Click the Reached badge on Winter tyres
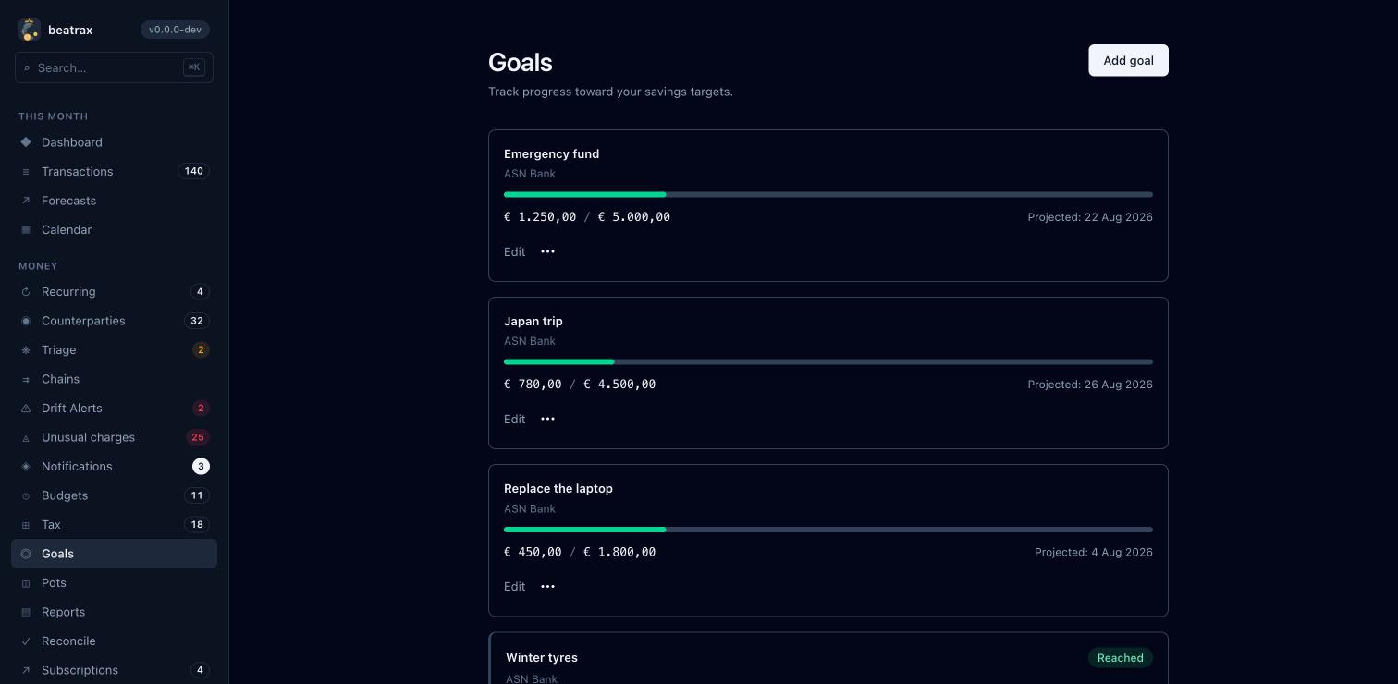The height and width of the screenshot is (684, 1398). [x=1120, y=658]
